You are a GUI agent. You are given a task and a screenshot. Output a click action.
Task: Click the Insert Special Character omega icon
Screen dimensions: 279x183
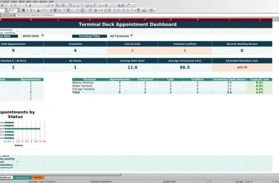pyautogui.click(x=100, y=6)
